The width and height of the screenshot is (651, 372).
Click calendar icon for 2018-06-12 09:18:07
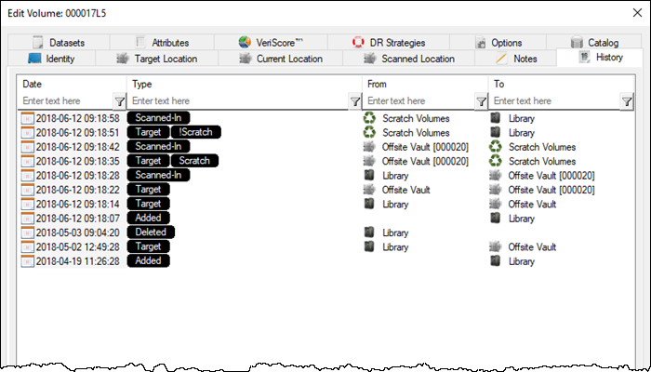coord(27,219)
